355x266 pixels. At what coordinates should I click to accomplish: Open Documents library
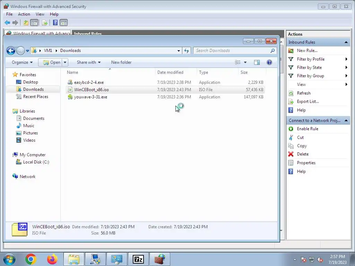coord(34,118)
